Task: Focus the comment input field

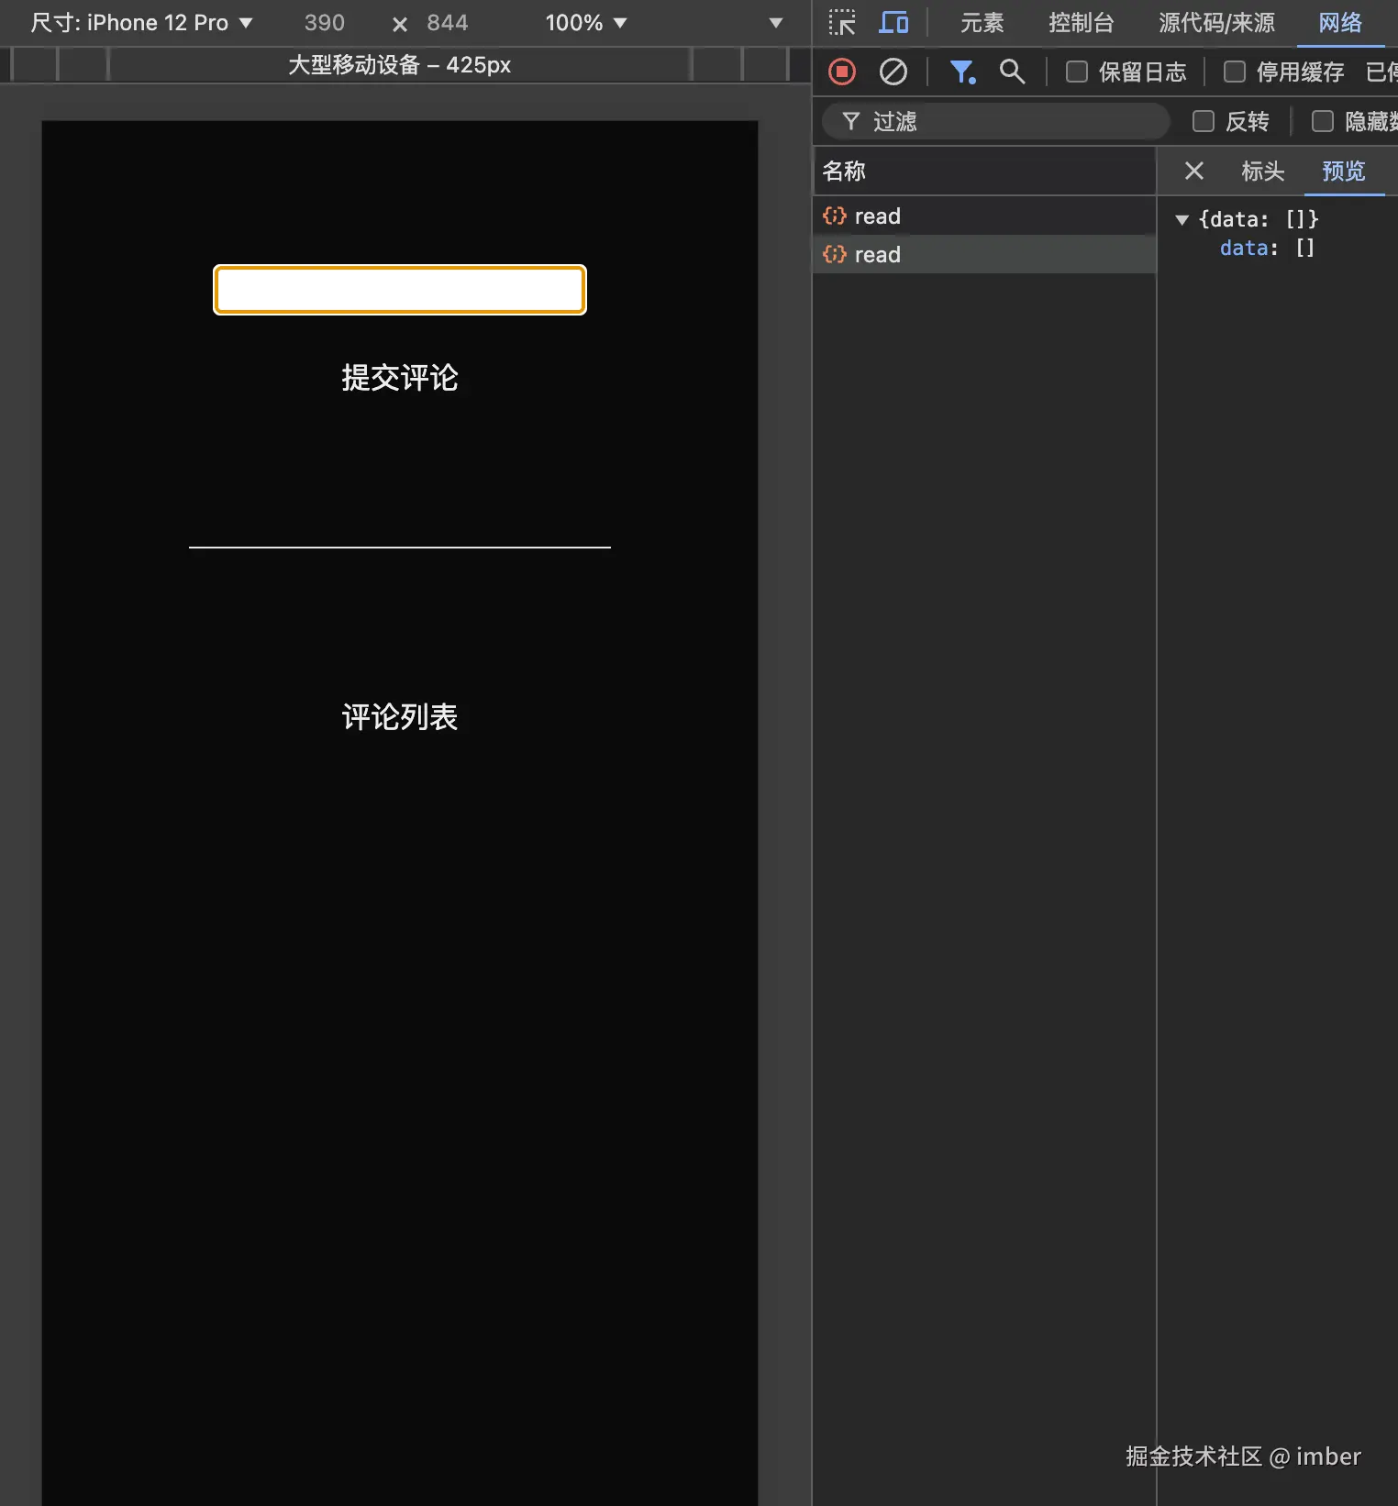Action: [x=400, y=290]
